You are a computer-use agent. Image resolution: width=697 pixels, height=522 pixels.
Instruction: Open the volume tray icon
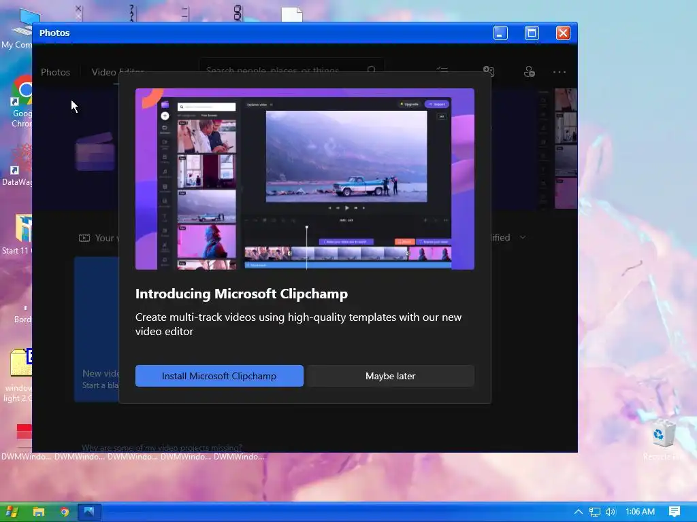[611, 512]
